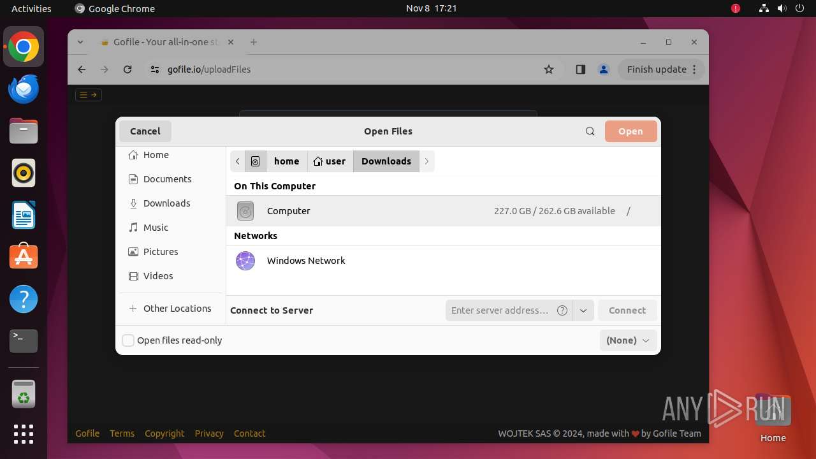Launch Terminal from the dock

[x=24, y=341]
